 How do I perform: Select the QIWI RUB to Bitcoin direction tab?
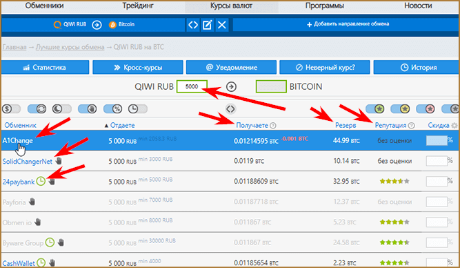(x=93, y=25)
